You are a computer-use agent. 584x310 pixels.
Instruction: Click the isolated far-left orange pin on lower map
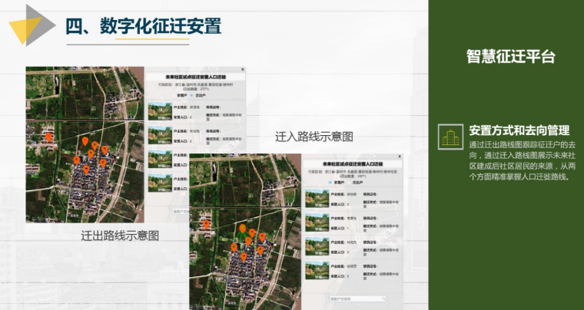[206, 226]
